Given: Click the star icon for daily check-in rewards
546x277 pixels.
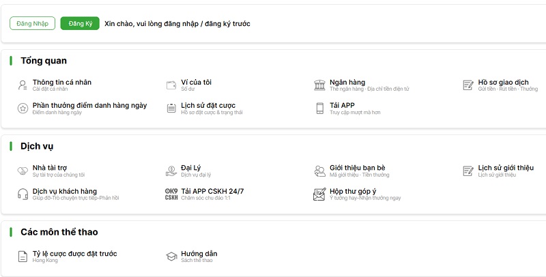Looking at the screenshot, I should click(22, 108).
